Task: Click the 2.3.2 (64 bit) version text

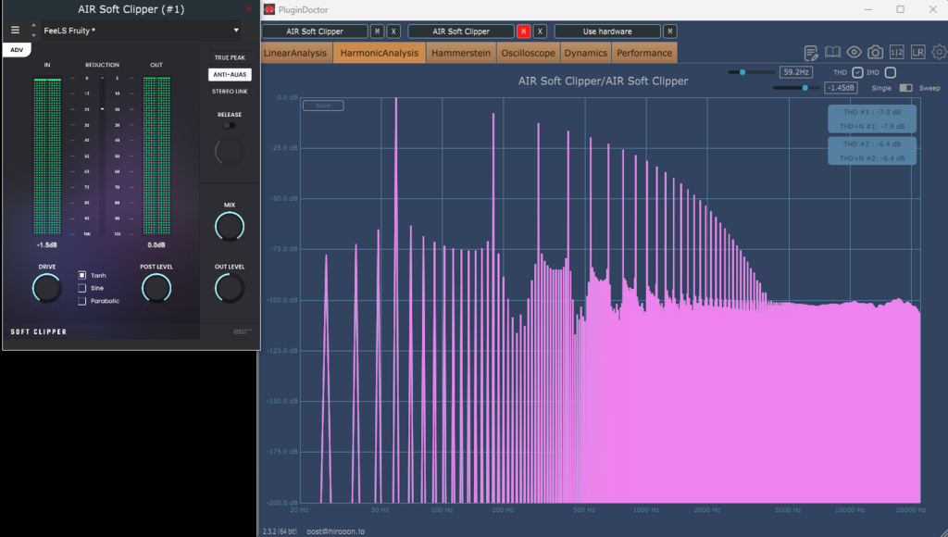Action: tap(280, 531)
